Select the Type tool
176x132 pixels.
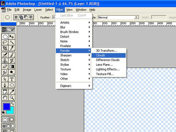pyautogui.click(x=12, y=79)
